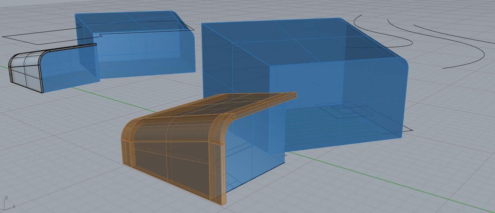Viewport: 495px width, 213px height.
Task: Click the world axis icon showing Z and X
Action: [x=7, y=202]
